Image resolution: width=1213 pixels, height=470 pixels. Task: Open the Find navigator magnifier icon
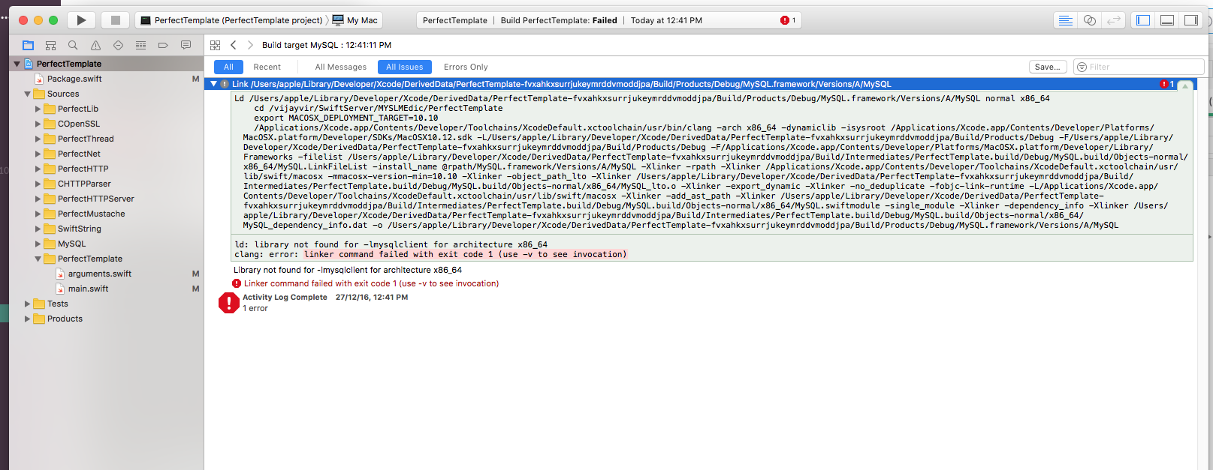point(73,46)
